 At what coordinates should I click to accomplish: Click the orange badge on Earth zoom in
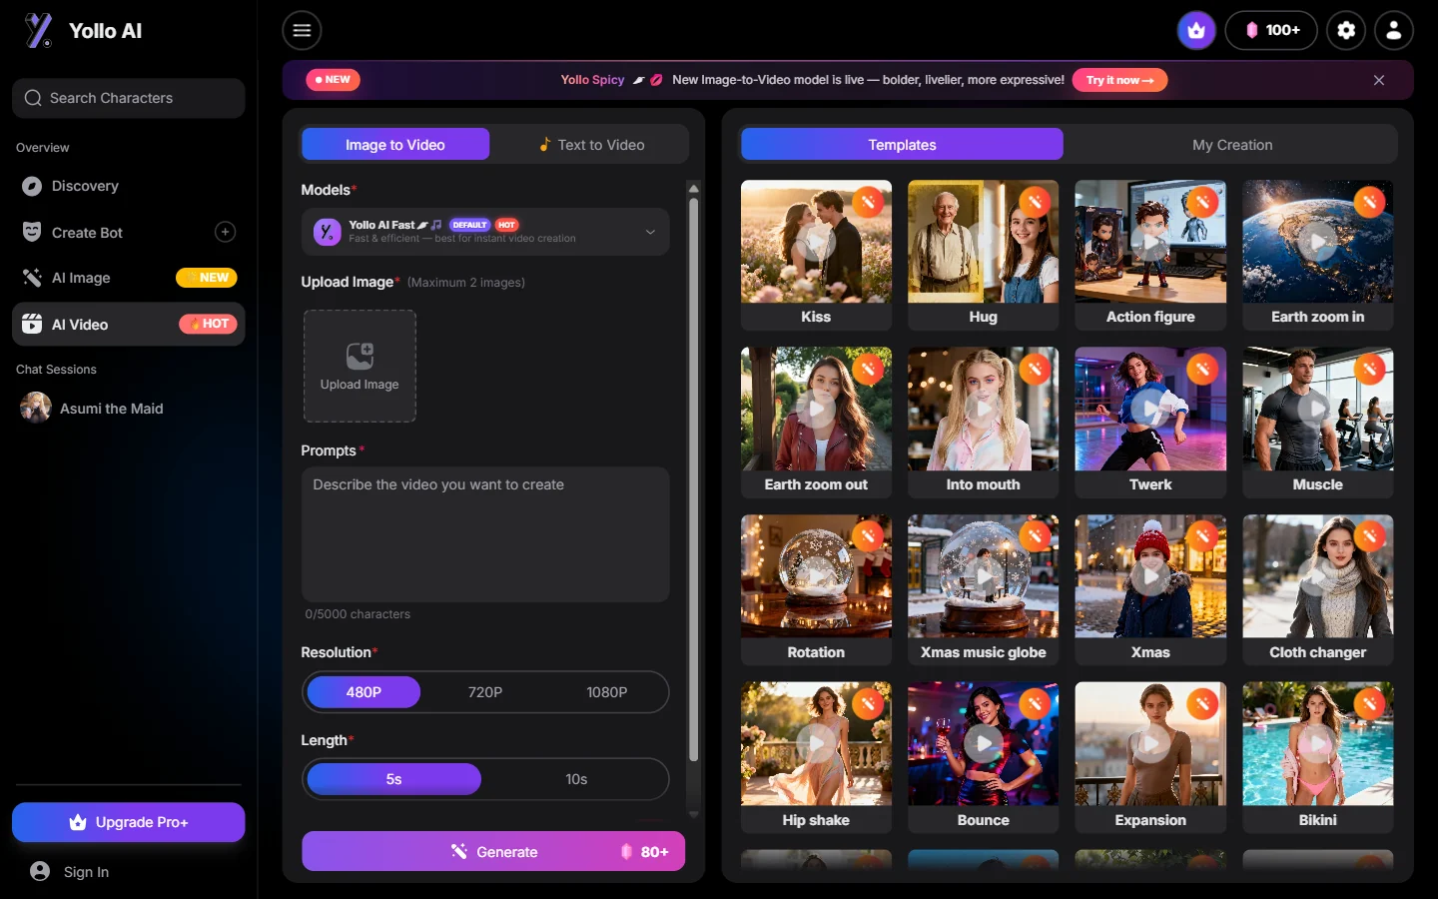(1369, 202)
